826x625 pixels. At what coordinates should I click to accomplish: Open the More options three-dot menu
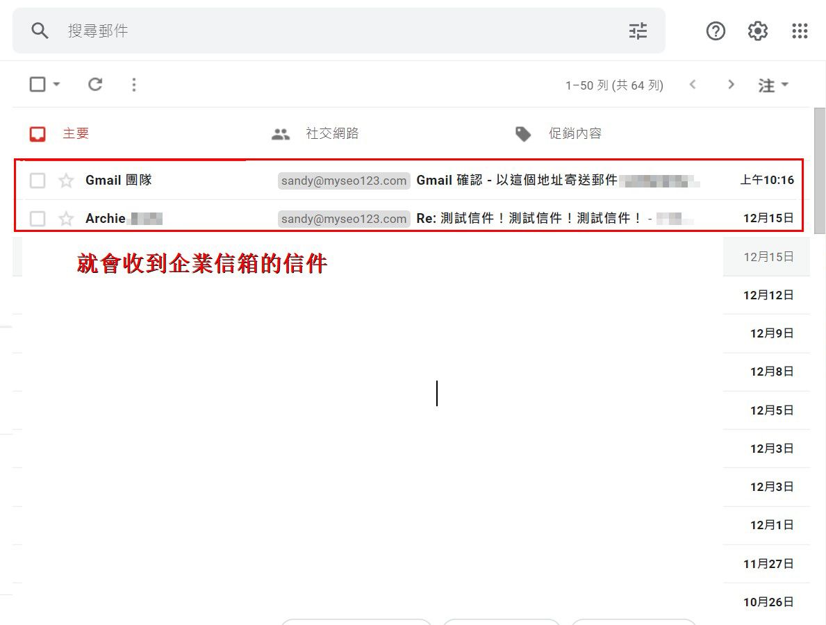coord(134,85)
